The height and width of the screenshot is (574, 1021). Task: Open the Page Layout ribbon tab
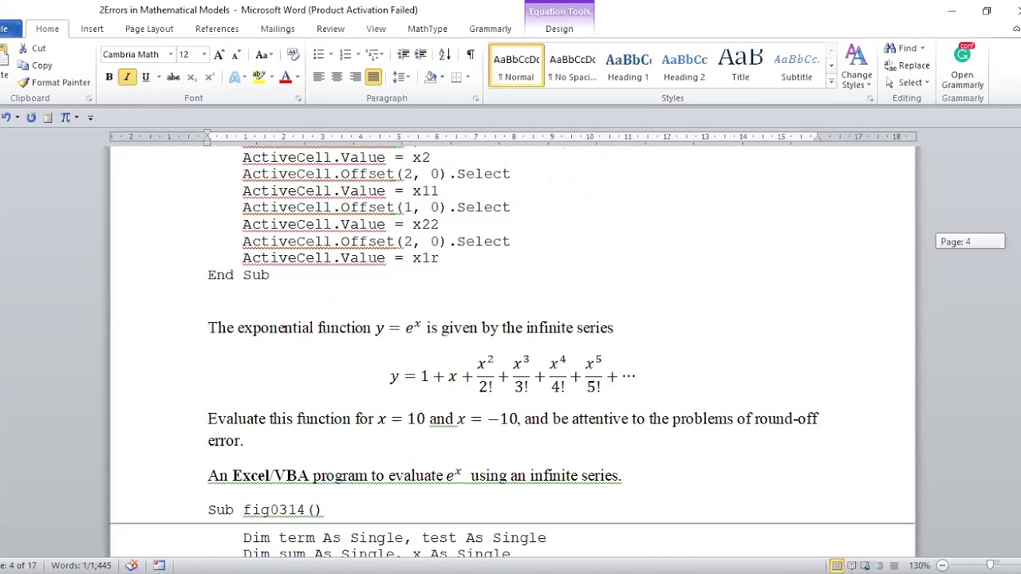[x=149, y=29]
